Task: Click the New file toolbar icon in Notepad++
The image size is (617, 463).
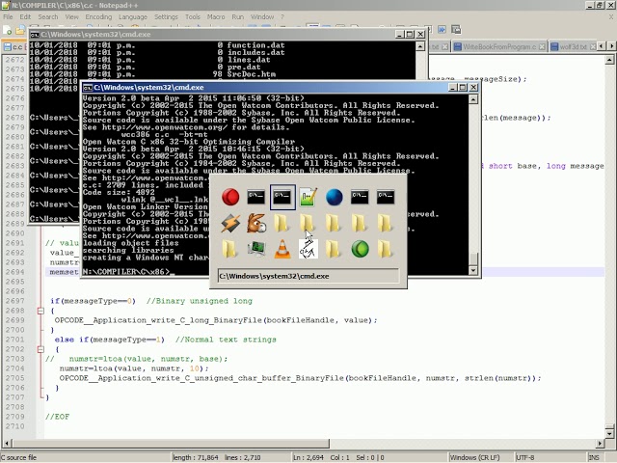Action: pos(7,30)
